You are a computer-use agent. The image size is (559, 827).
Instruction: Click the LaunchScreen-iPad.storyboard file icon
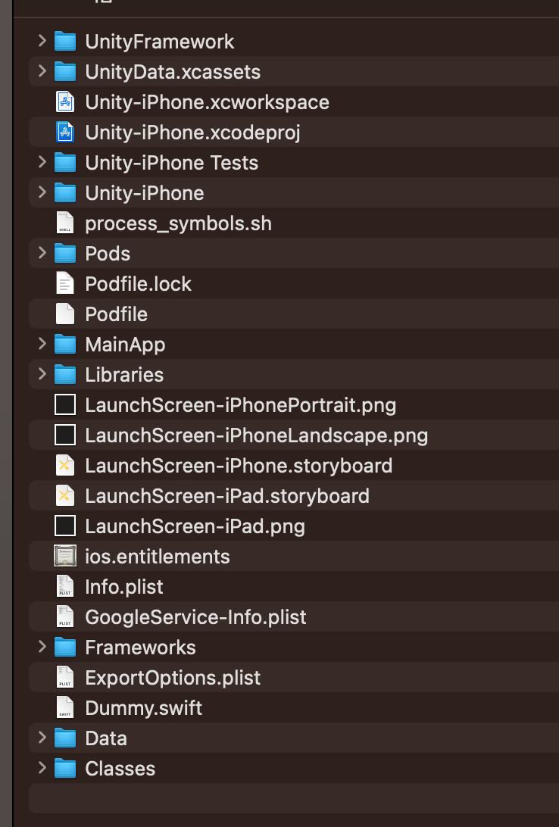pyautogui.click(x=65, y=495)
